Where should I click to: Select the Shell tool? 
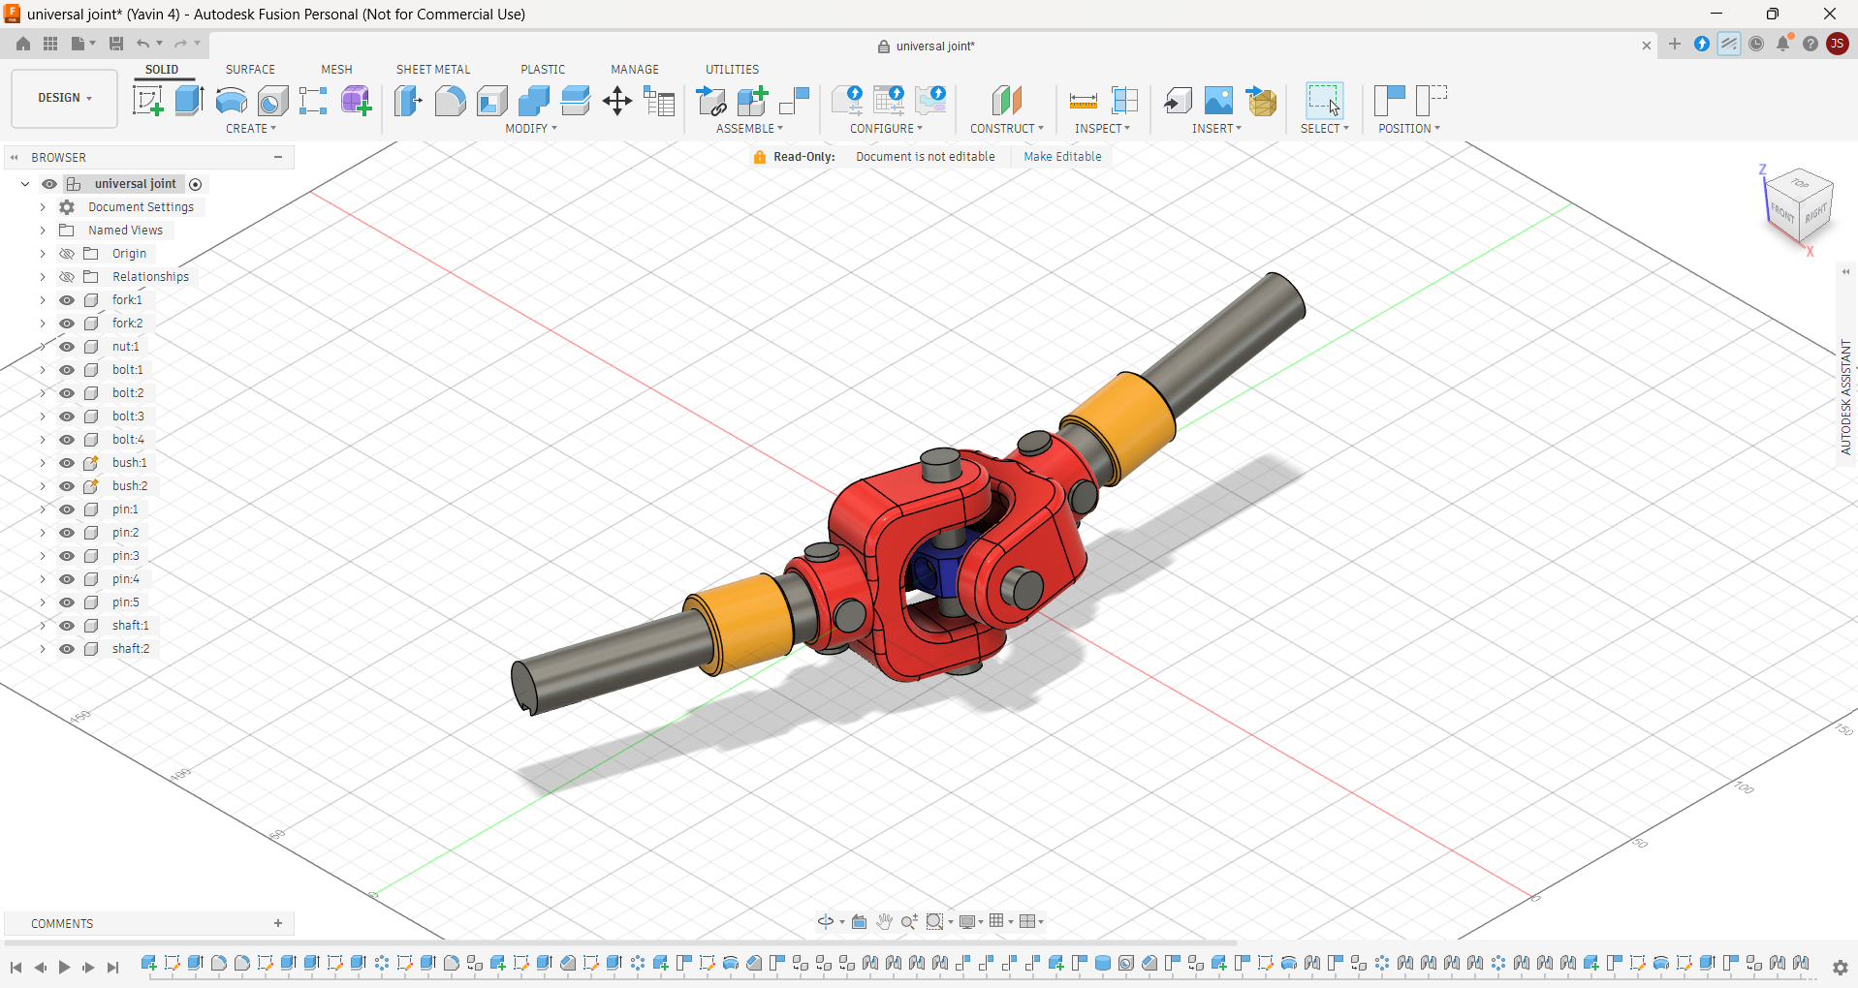pyautogui.click(x=491, y=101)
